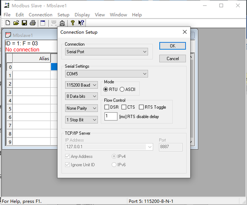247x205 pixels.
Task: Click row 3 header in Mbslave1 table
Action: click(x=10, y=92)
